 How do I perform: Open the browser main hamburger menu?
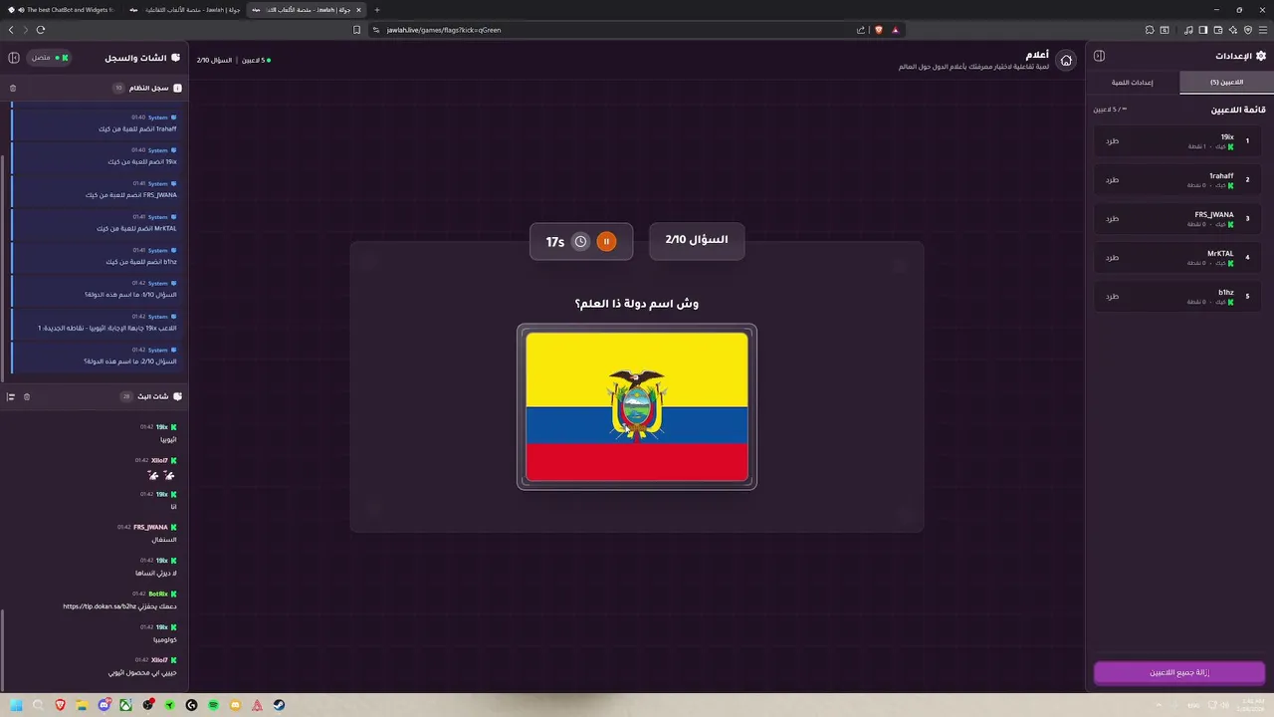pyautogui.click(x=1263, y=30)
